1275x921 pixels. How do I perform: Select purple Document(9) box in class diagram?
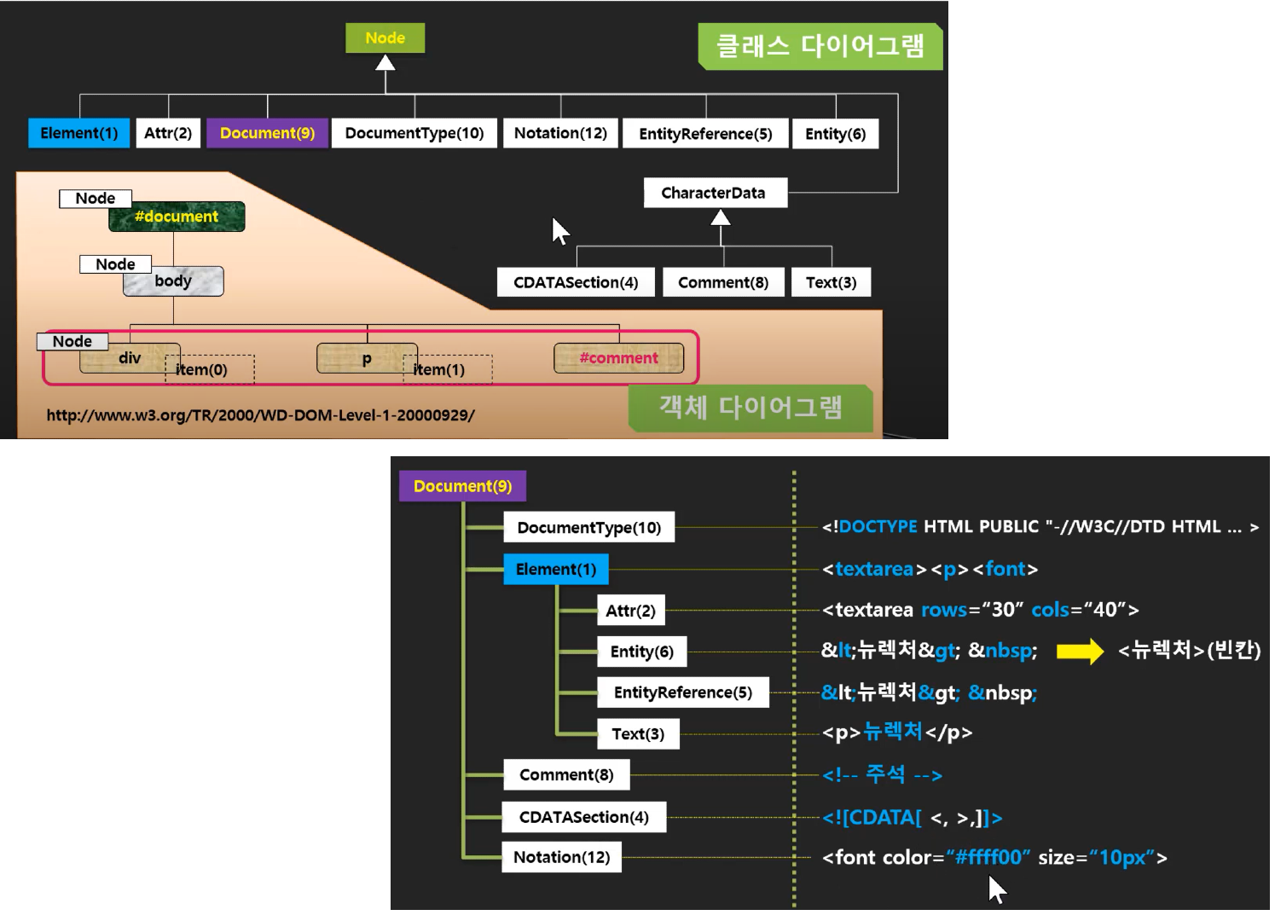click(268, 133)
